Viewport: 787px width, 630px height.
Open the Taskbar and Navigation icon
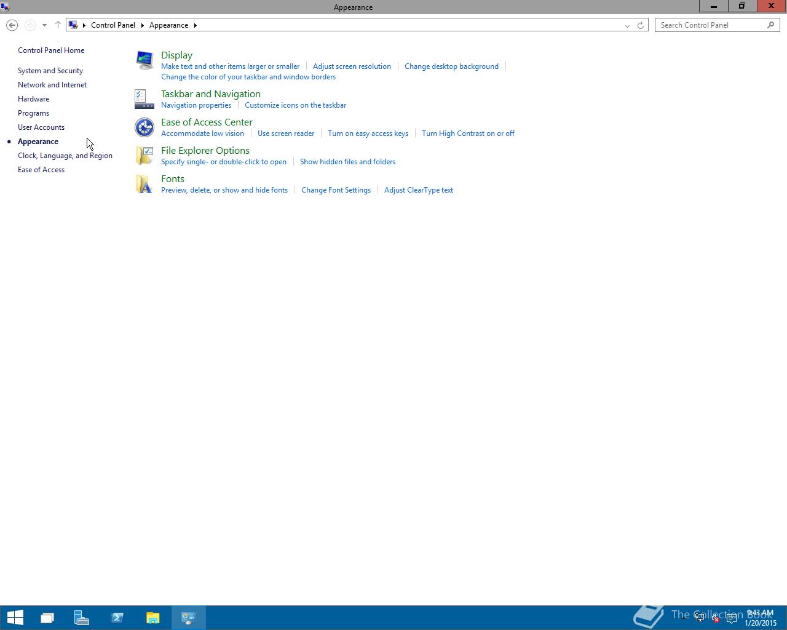coord(144,99)
